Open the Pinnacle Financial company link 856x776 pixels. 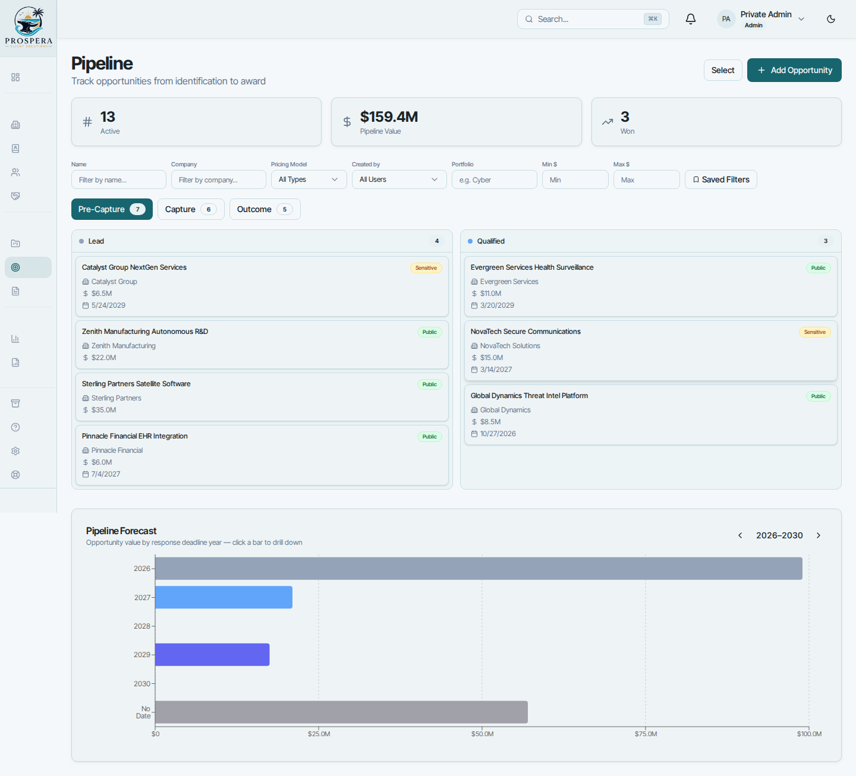pos(117,450)
